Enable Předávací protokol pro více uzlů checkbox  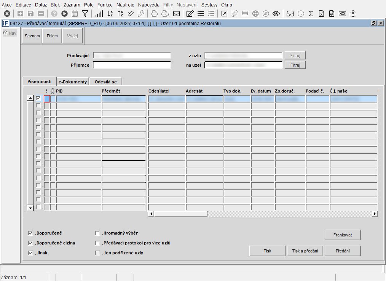pos(97,243)
